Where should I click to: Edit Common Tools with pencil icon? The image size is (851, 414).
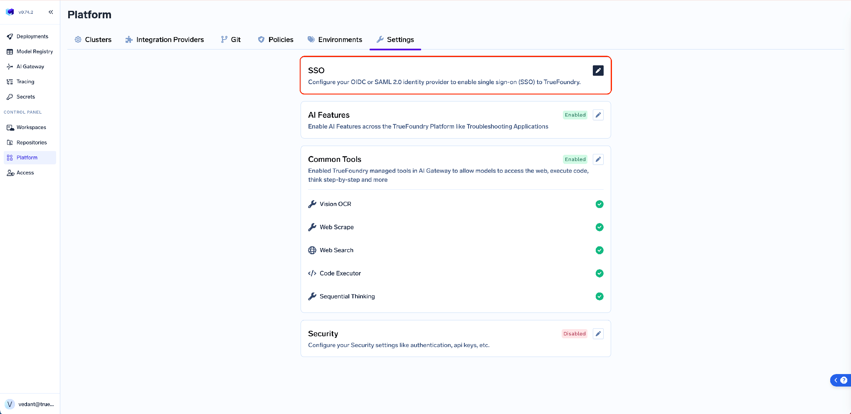click(598, 159)
